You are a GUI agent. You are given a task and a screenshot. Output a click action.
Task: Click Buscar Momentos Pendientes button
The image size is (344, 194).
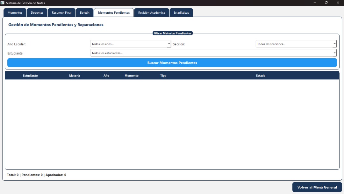pos(172,63)
